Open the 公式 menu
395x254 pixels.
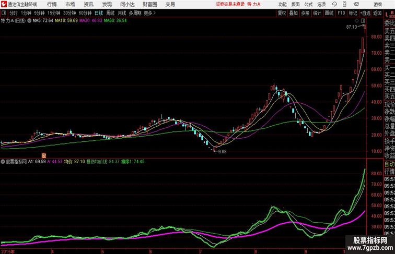click(308, 4)
